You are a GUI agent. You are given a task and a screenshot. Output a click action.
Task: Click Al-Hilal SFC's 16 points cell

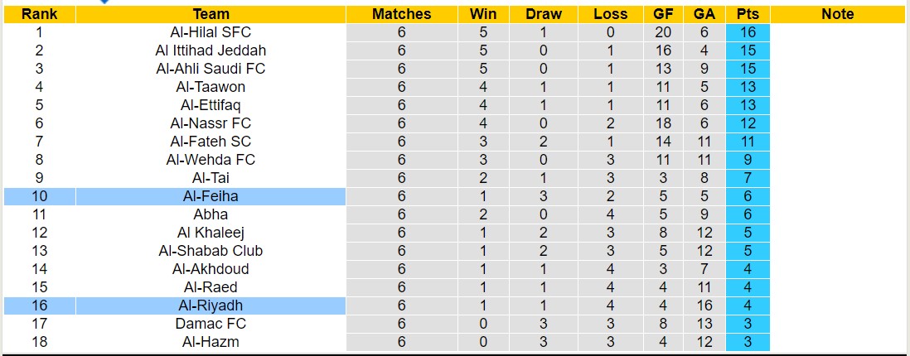tap(748, 32)
